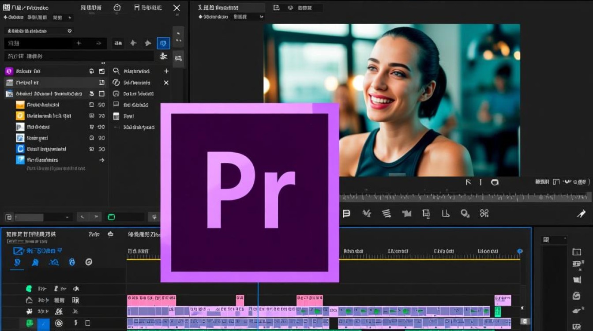
Task: Open the dropdown above the right sidebar meter
Action: [x=554, y=240]
